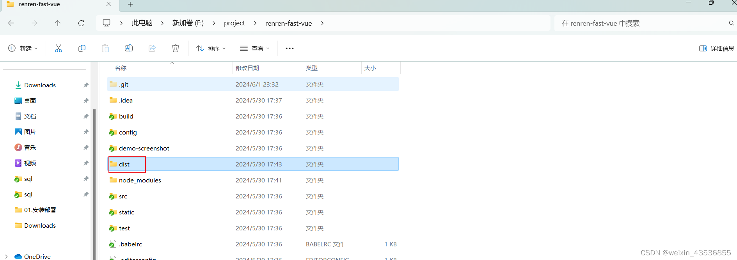Click 此电脑 in the address bar
Screen dimensions: 737x260
pyautogui.click(x=142, y=23)
